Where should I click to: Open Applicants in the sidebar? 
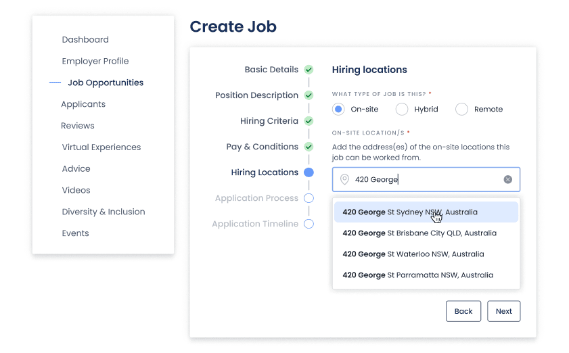(x=83, y=104)
